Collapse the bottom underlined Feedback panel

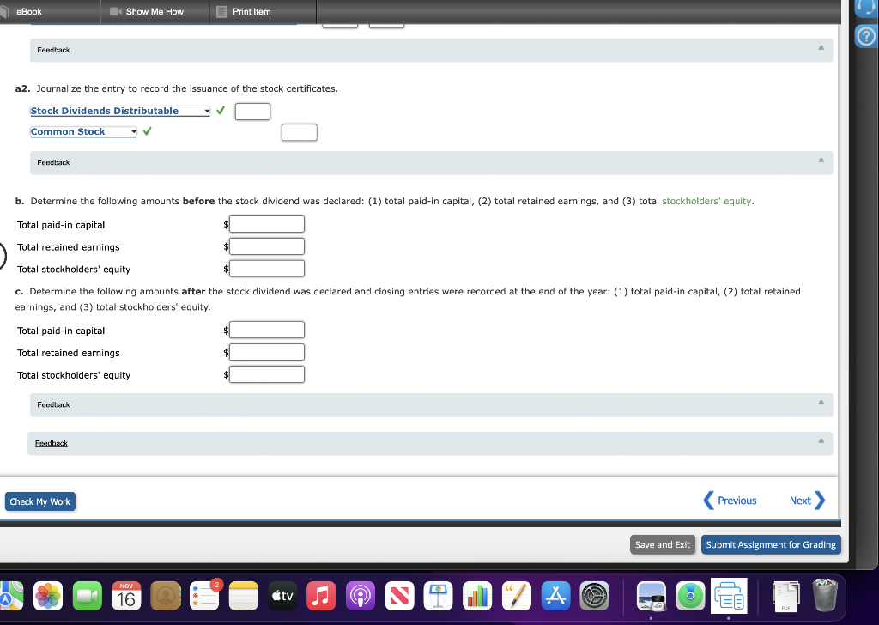821,440
